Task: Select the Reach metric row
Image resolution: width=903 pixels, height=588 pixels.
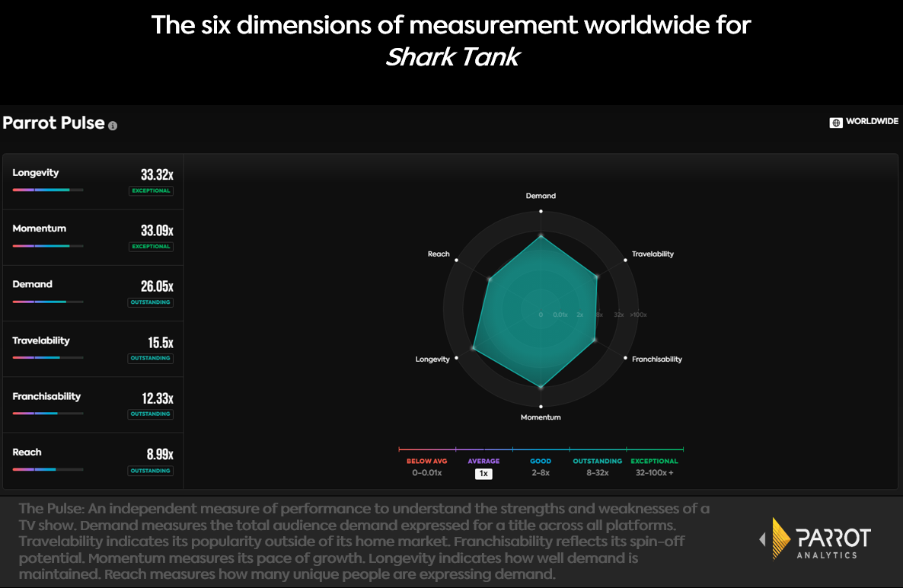Action: tap(94, 462)
